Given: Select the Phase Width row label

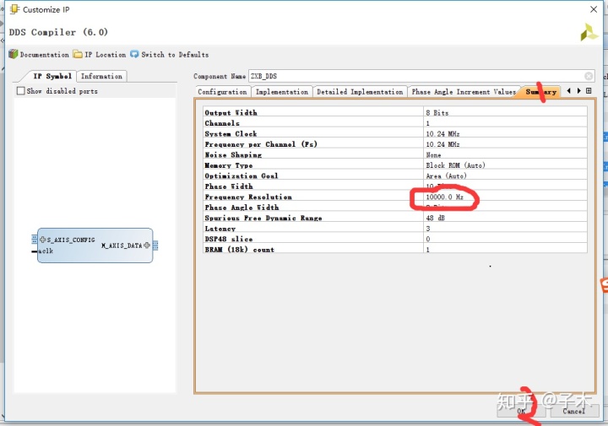Looking at the screenshot, I should point(228,186).
